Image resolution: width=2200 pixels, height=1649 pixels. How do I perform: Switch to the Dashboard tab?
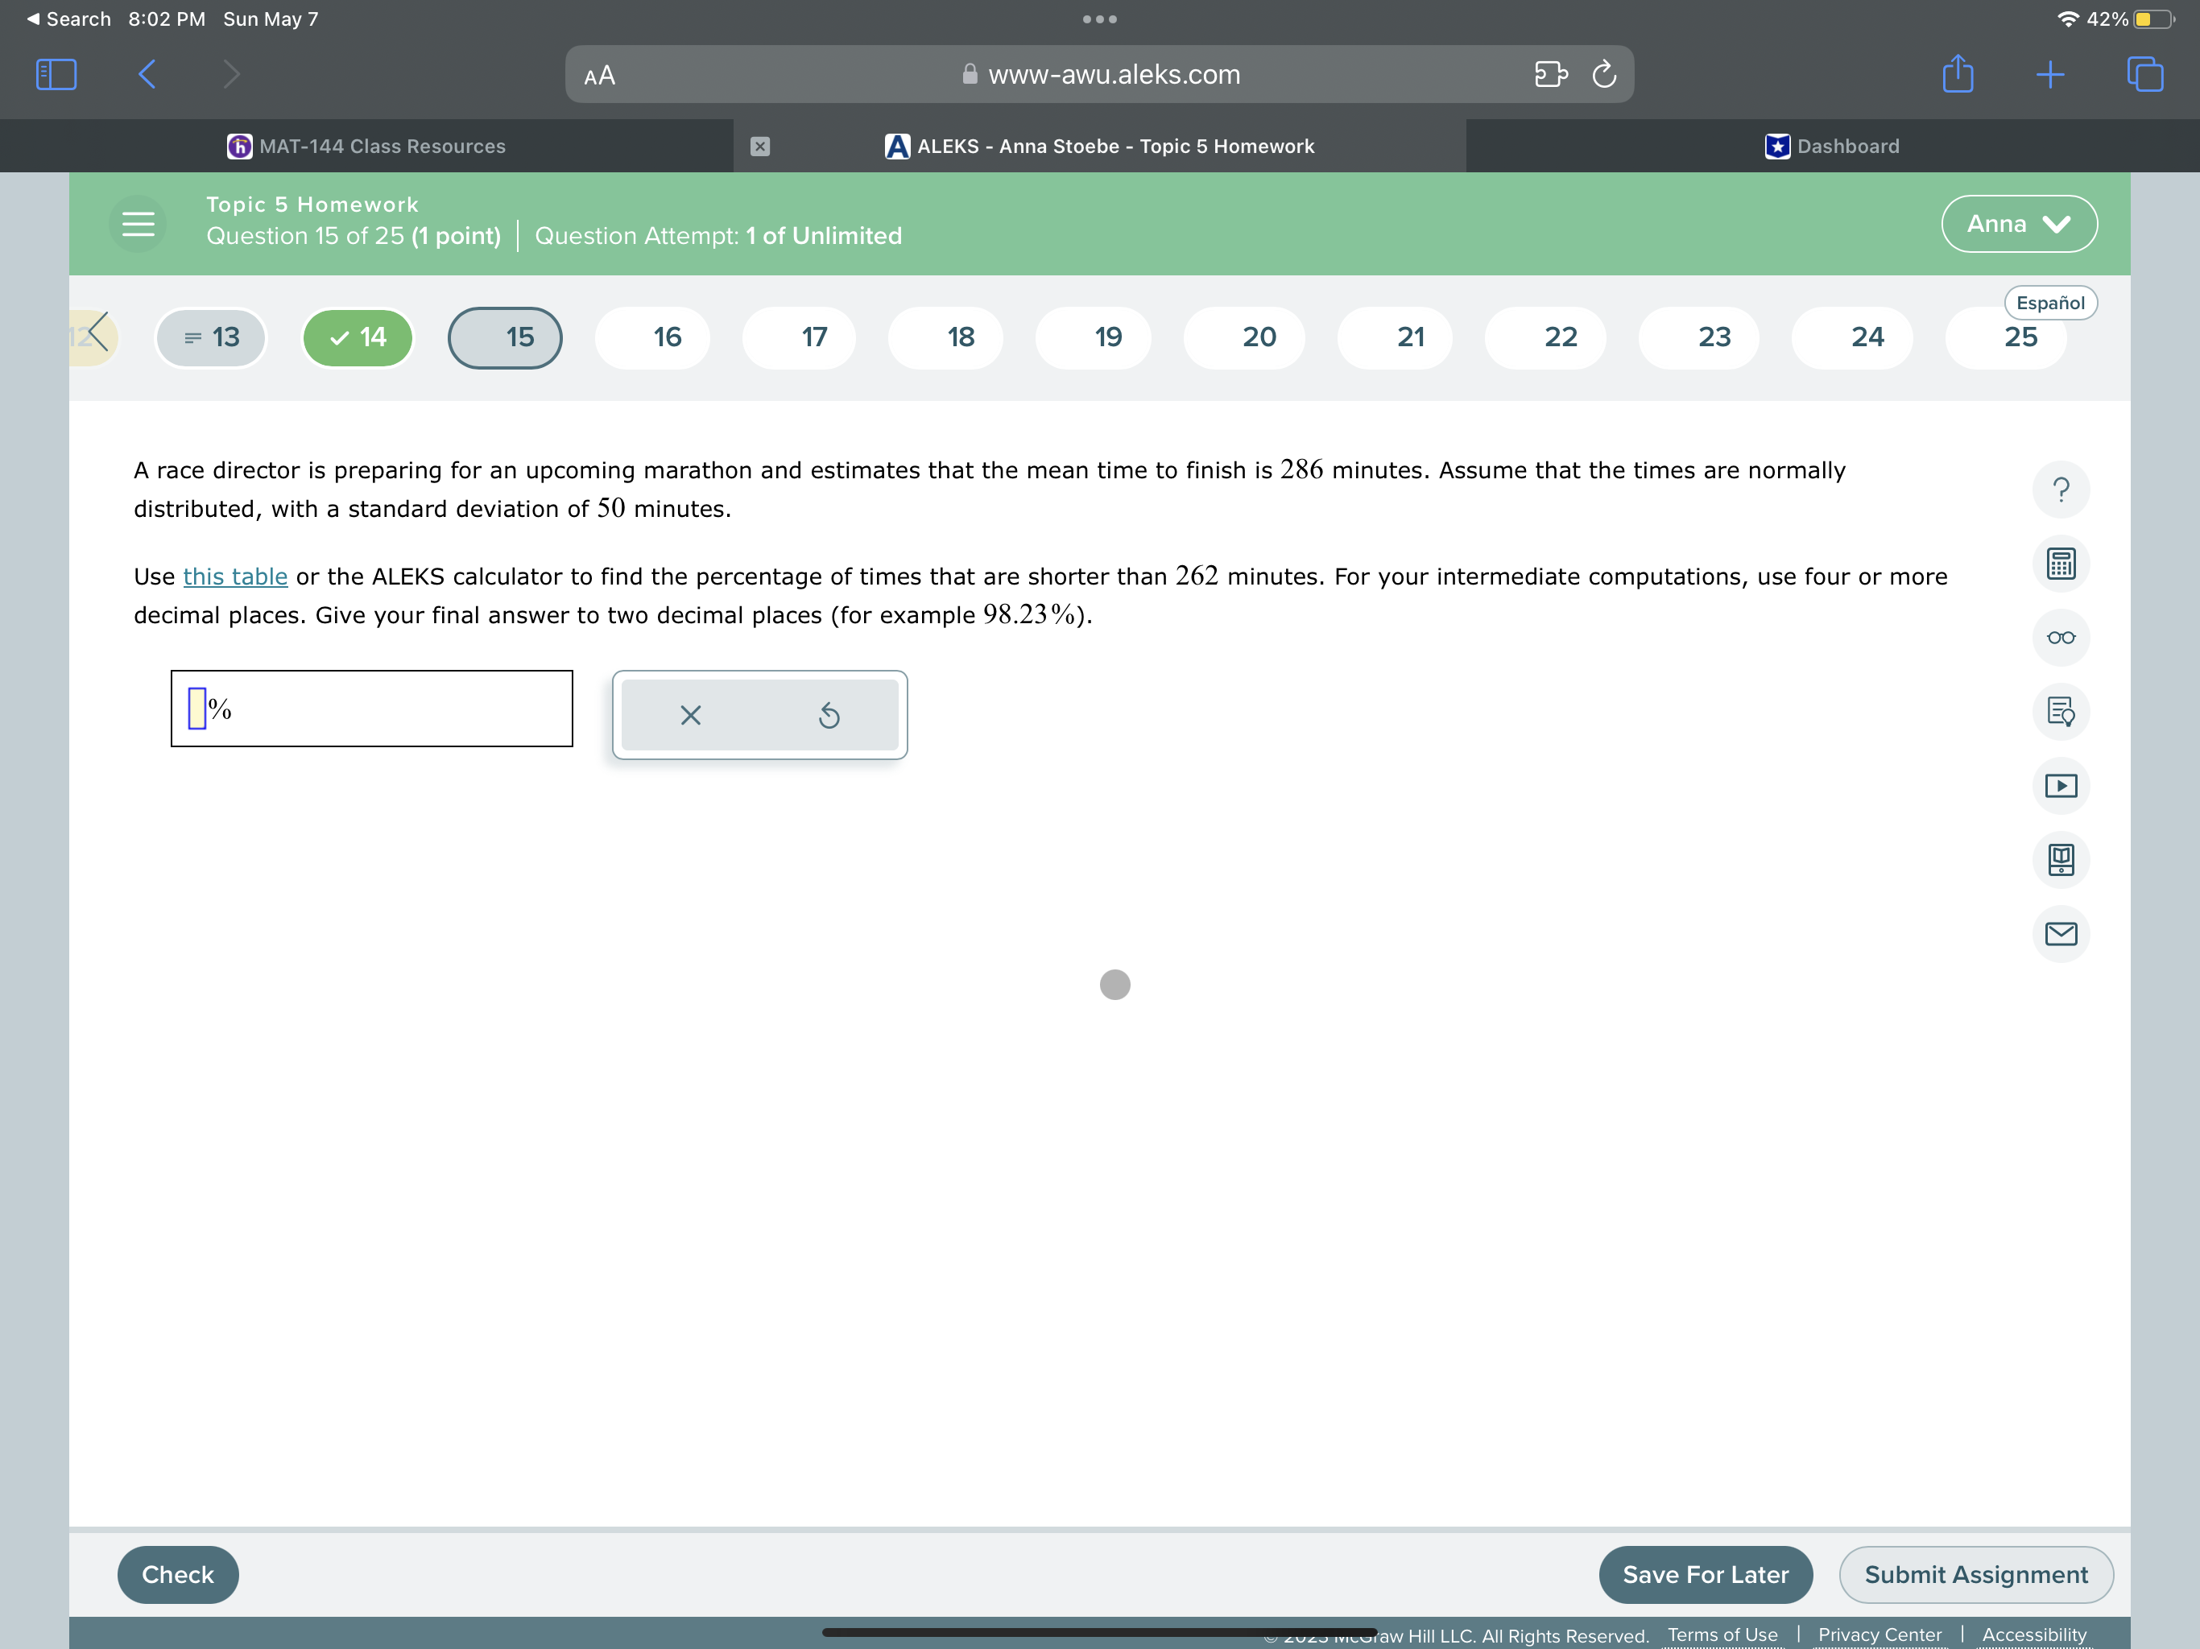(x=1832, y=147)
